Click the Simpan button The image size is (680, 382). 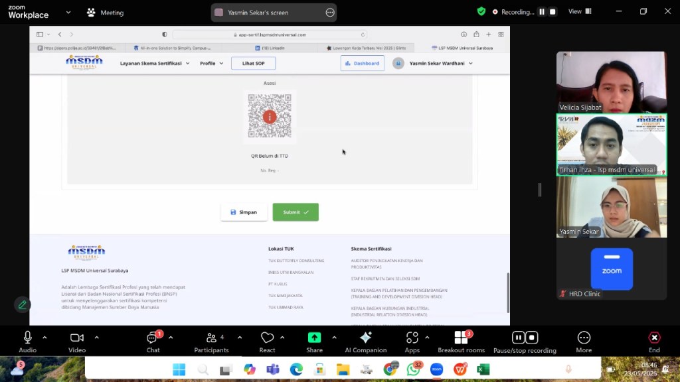pyautogui.click(x=244, y=212)
